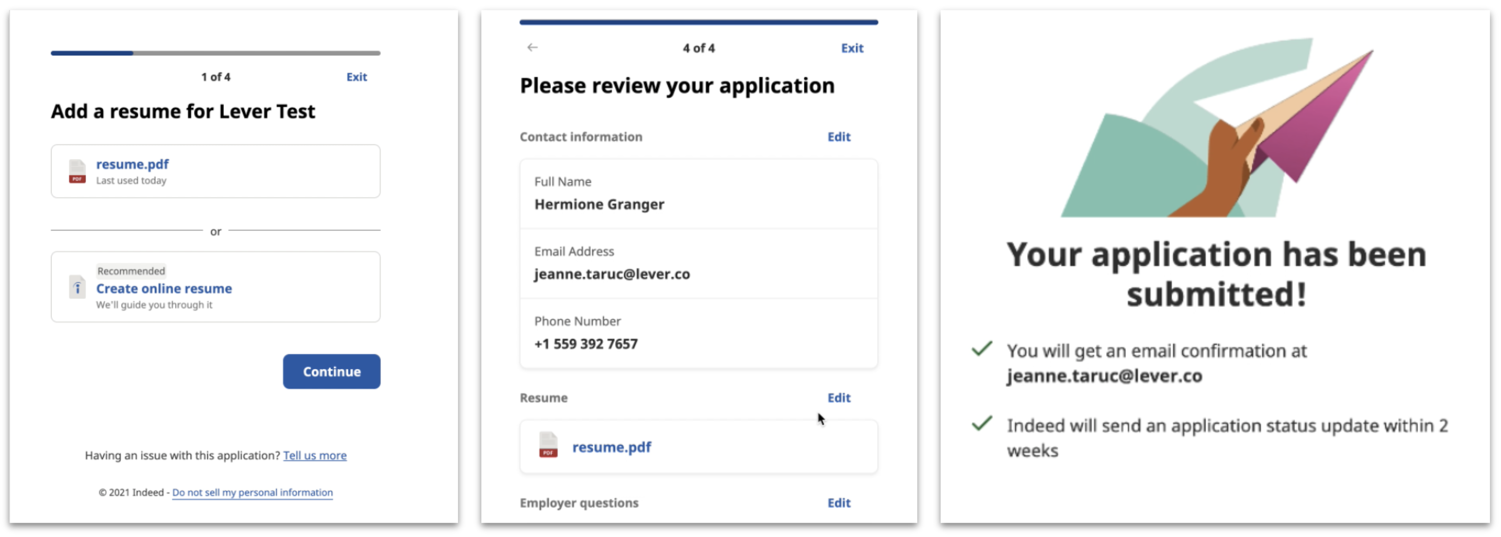Open Do not sell my personal information link
This screenshot has width=1501, height=537.
pyautogui.click(x=252, y=493)
